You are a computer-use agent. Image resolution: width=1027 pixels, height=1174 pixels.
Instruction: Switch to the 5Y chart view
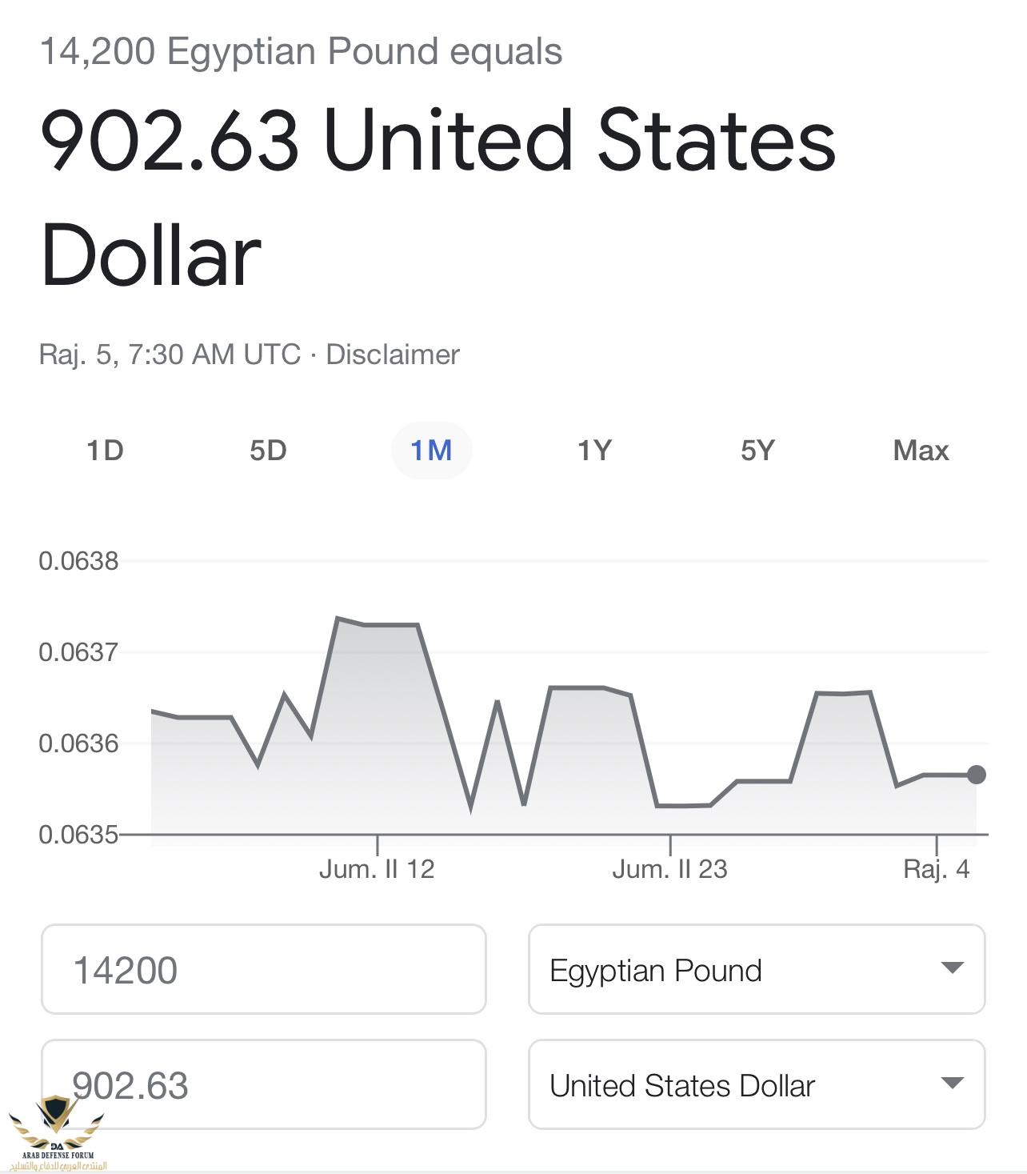tap(757, 451)
